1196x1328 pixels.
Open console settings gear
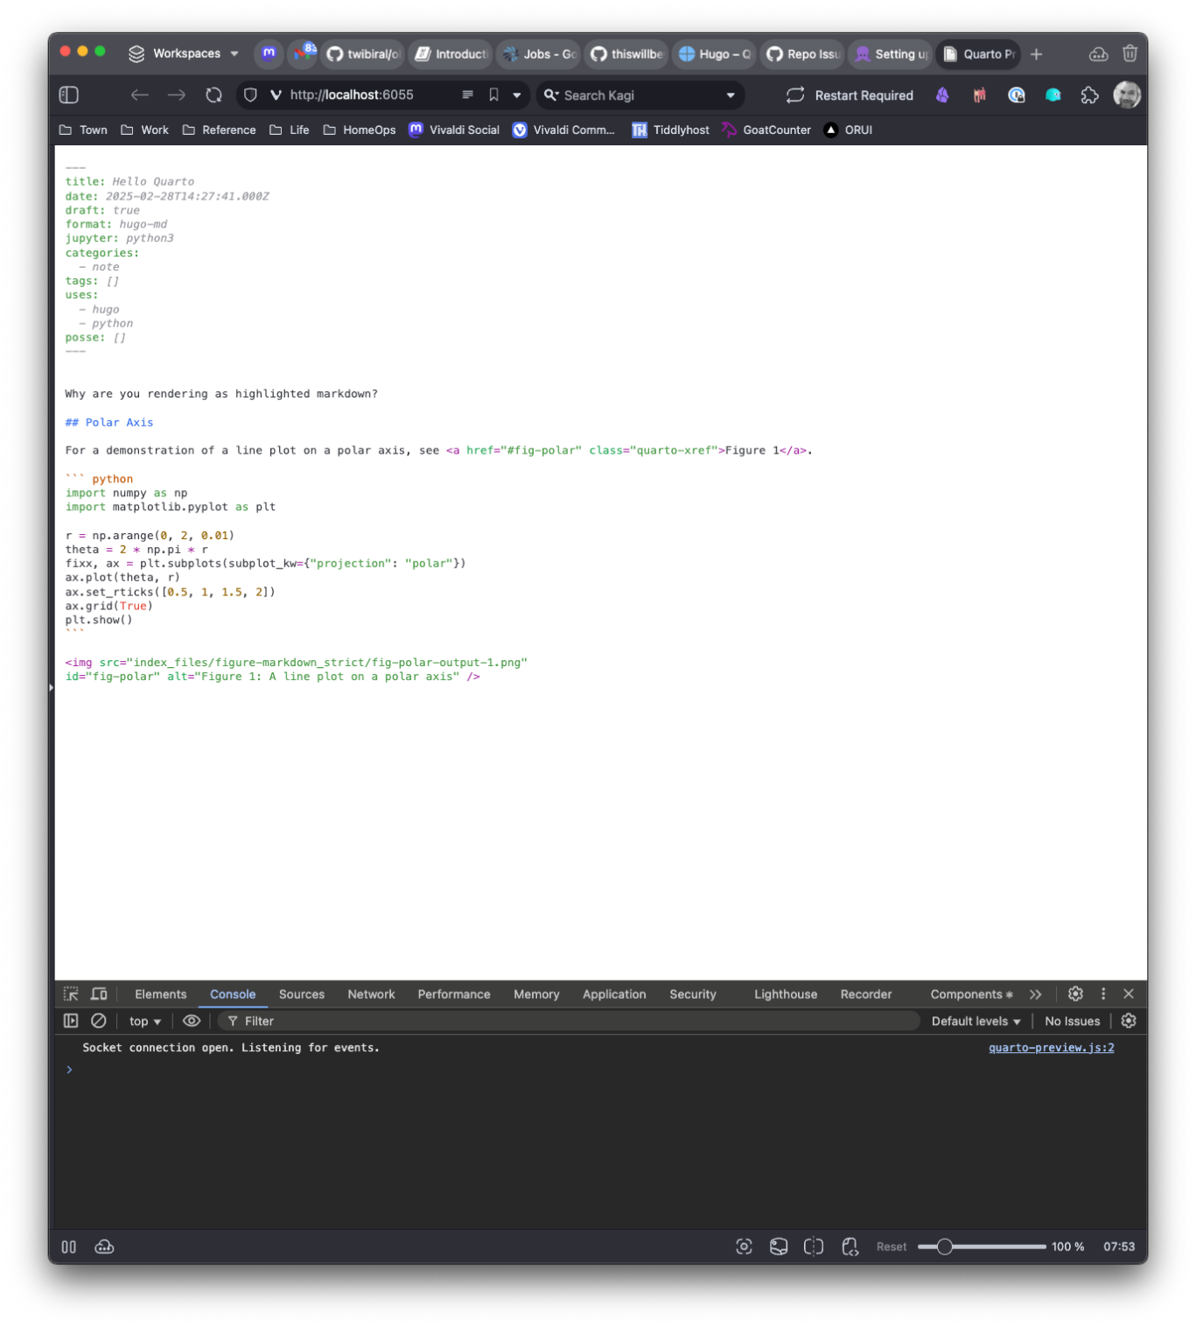1129,1021
